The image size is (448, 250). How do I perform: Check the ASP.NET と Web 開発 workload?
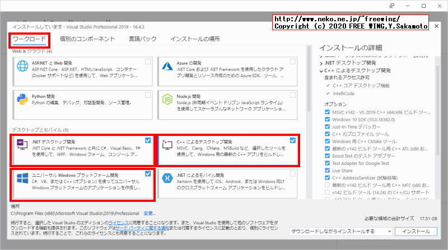tap(148, 62)
